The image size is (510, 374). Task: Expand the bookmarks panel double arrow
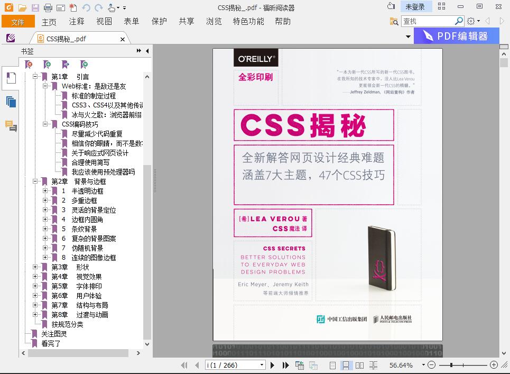point(139,51)
